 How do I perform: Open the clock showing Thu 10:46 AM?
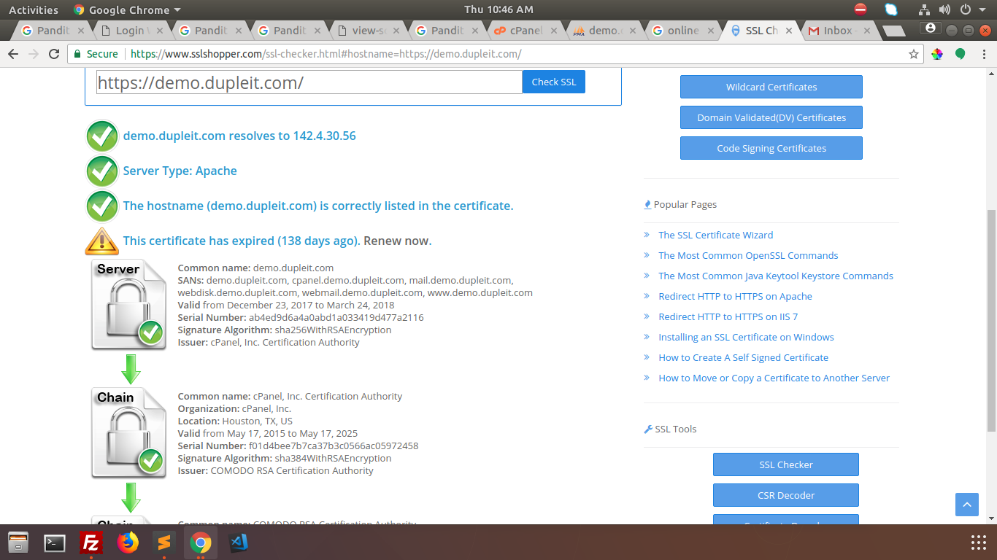point(498,9)
